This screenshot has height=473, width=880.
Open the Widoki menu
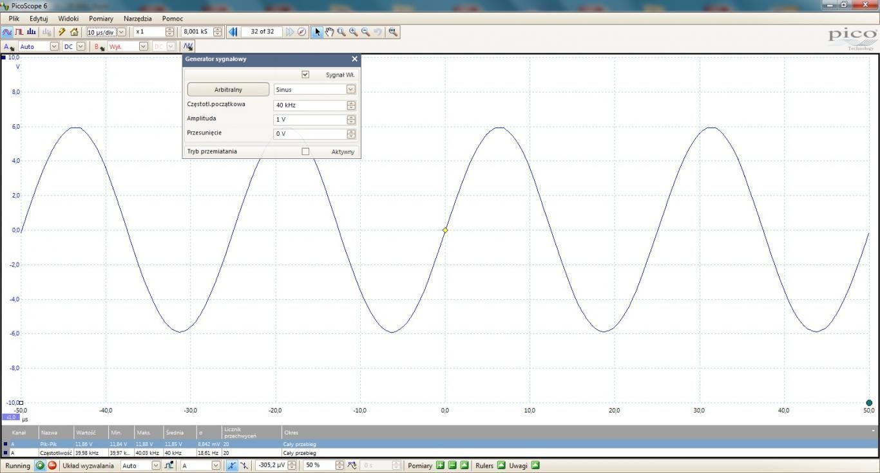click(x=68, y=19)
